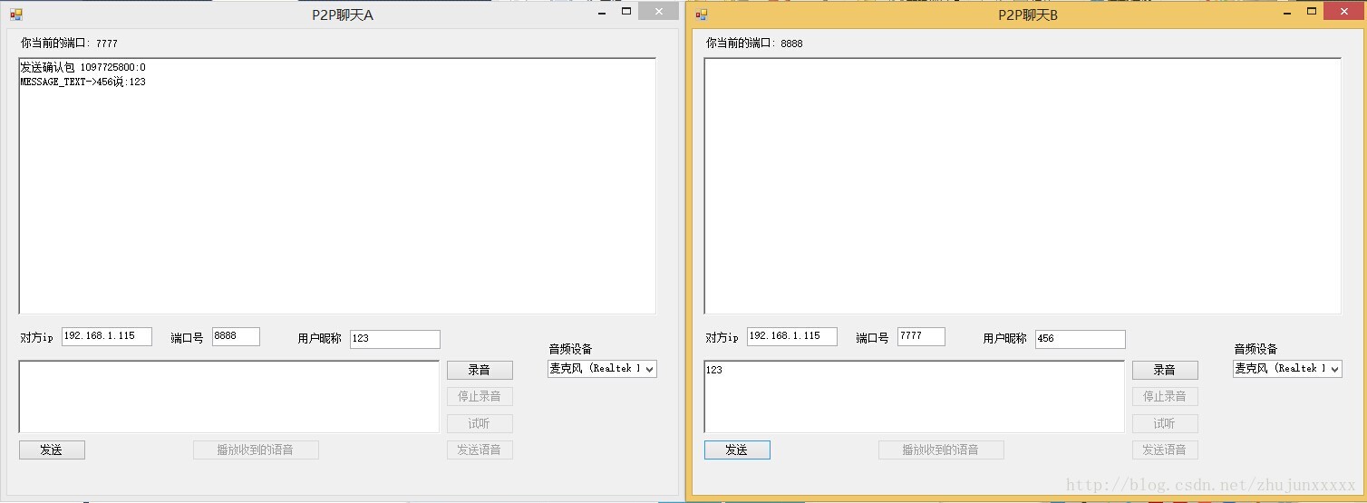Click 播放收到的语音 in P2P聊天A
The image size is (1367, 503).
point(256,450)
